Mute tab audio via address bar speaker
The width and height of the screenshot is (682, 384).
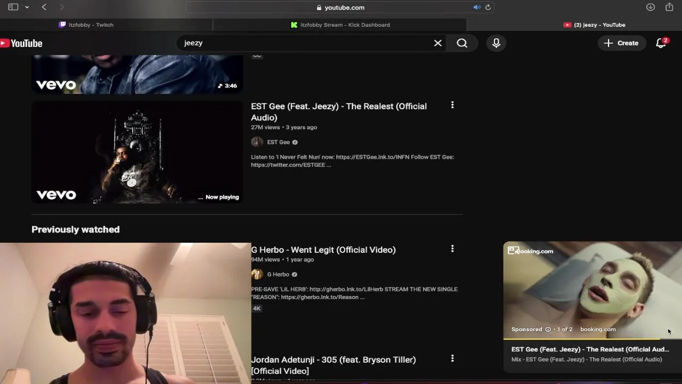point(477,7)
